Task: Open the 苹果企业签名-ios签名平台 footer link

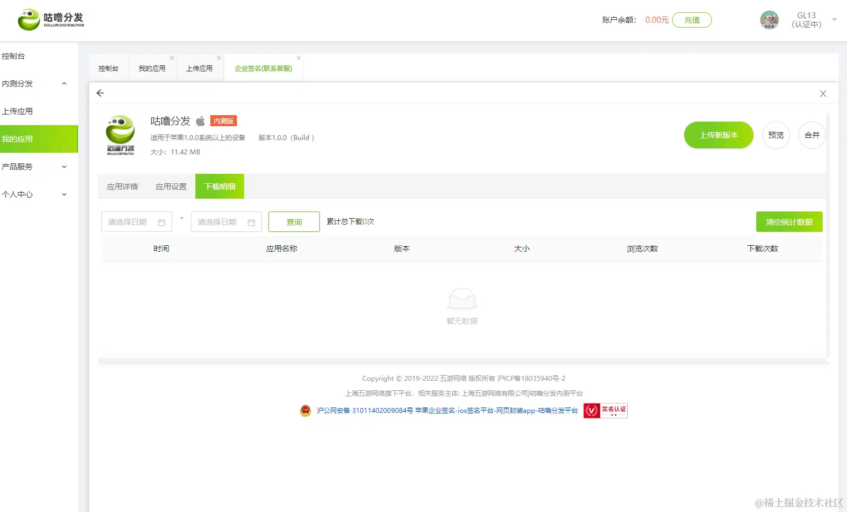Action: click(x=497, y=411)
